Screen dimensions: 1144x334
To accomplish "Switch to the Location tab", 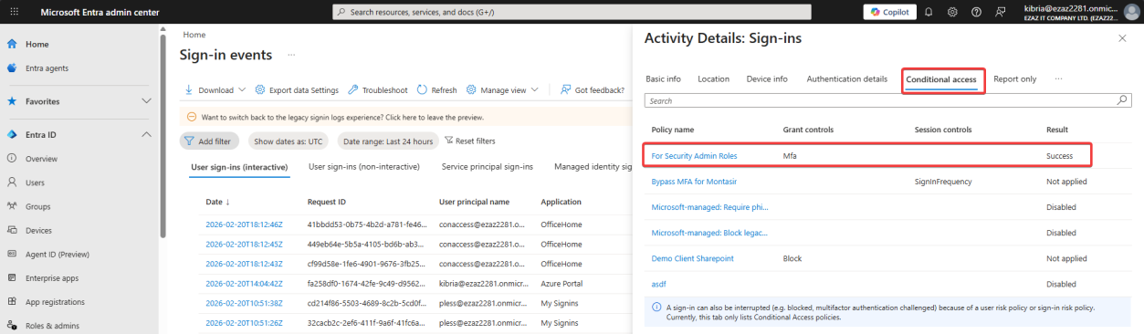I will [713, 79].
